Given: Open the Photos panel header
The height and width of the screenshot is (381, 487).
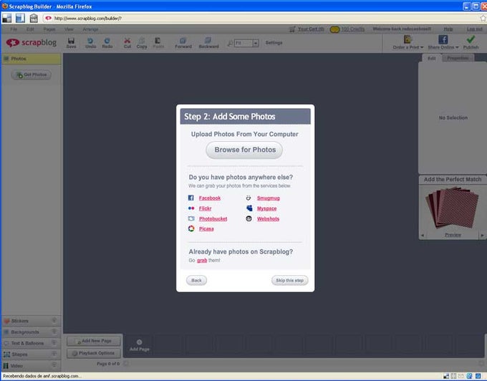Looking at the screenshot, I should (x=31, y=59).
